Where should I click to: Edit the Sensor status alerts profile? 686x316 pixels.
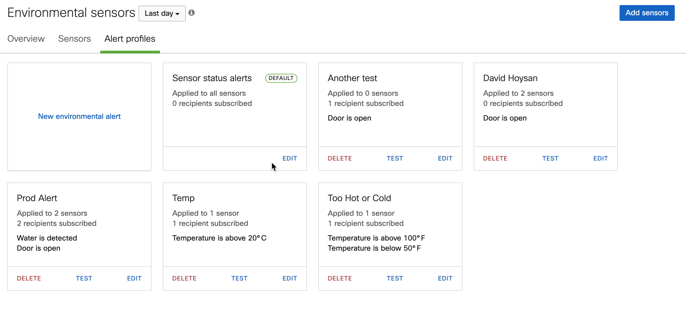click(x=290, y=158)
